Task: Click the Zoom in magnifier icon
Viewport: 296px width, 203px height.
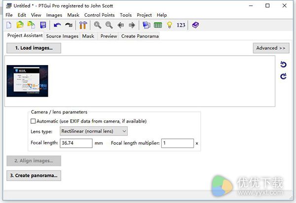Action: click(98, 25)
